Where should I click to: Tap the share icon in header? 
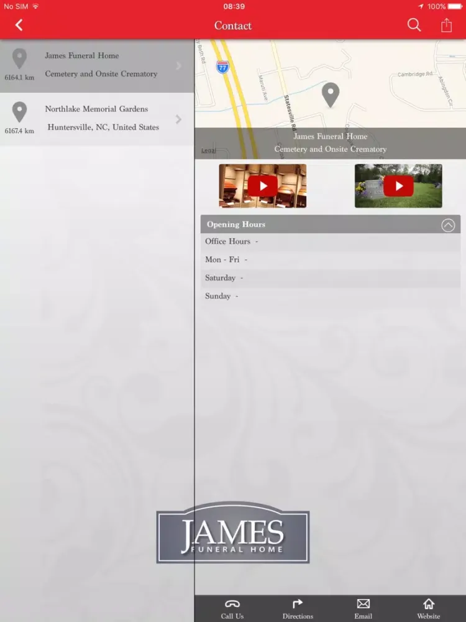pos(447,25)
